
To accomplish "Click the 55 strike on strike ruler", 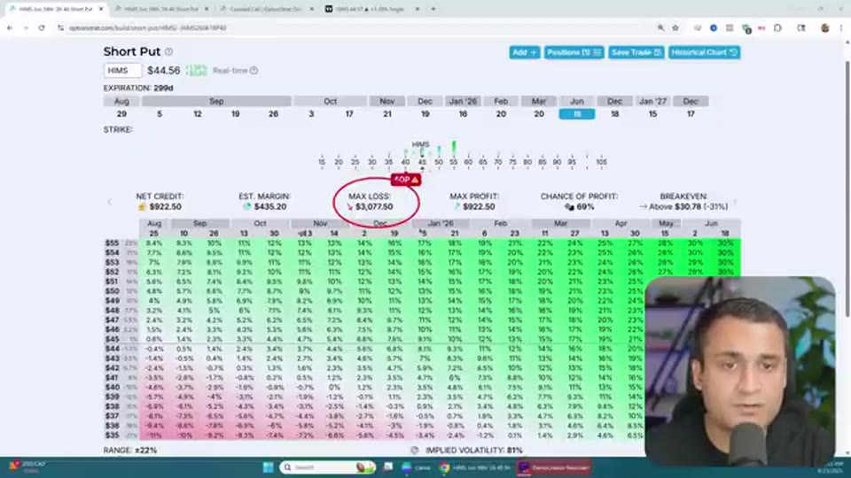I will tap(453, 162).
